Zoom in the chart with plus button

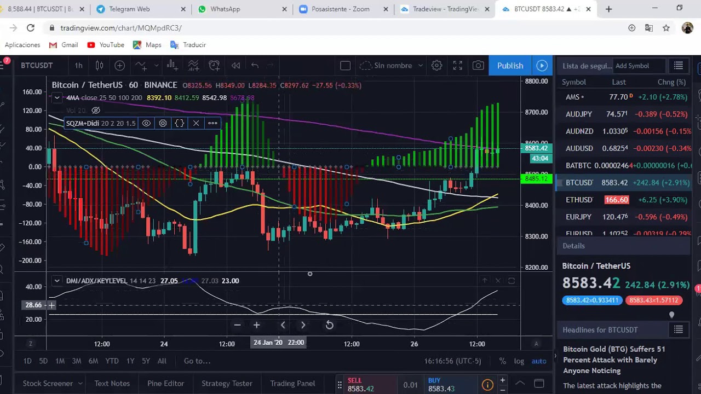coord(256,325)
